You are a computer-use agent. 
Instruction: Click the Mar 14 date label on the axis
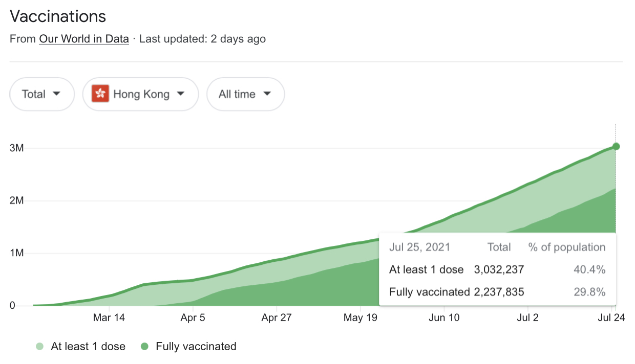point(109,318)
